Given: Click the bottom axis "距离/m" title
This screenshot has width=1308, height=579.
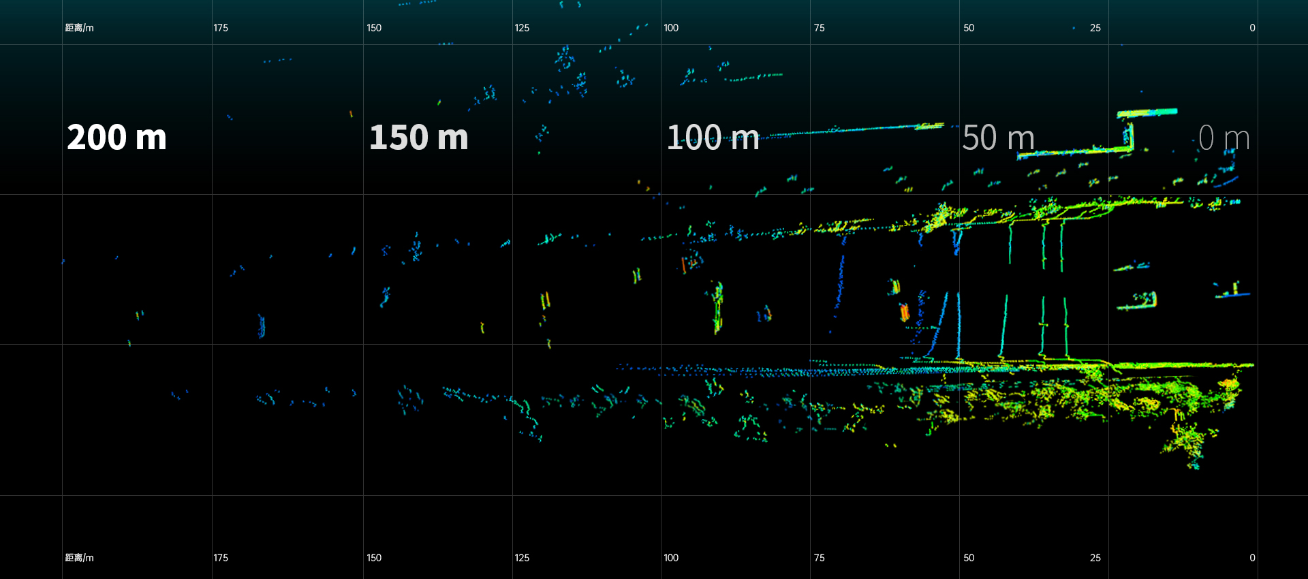Looking at the screenshot, I should coord(80,558).
